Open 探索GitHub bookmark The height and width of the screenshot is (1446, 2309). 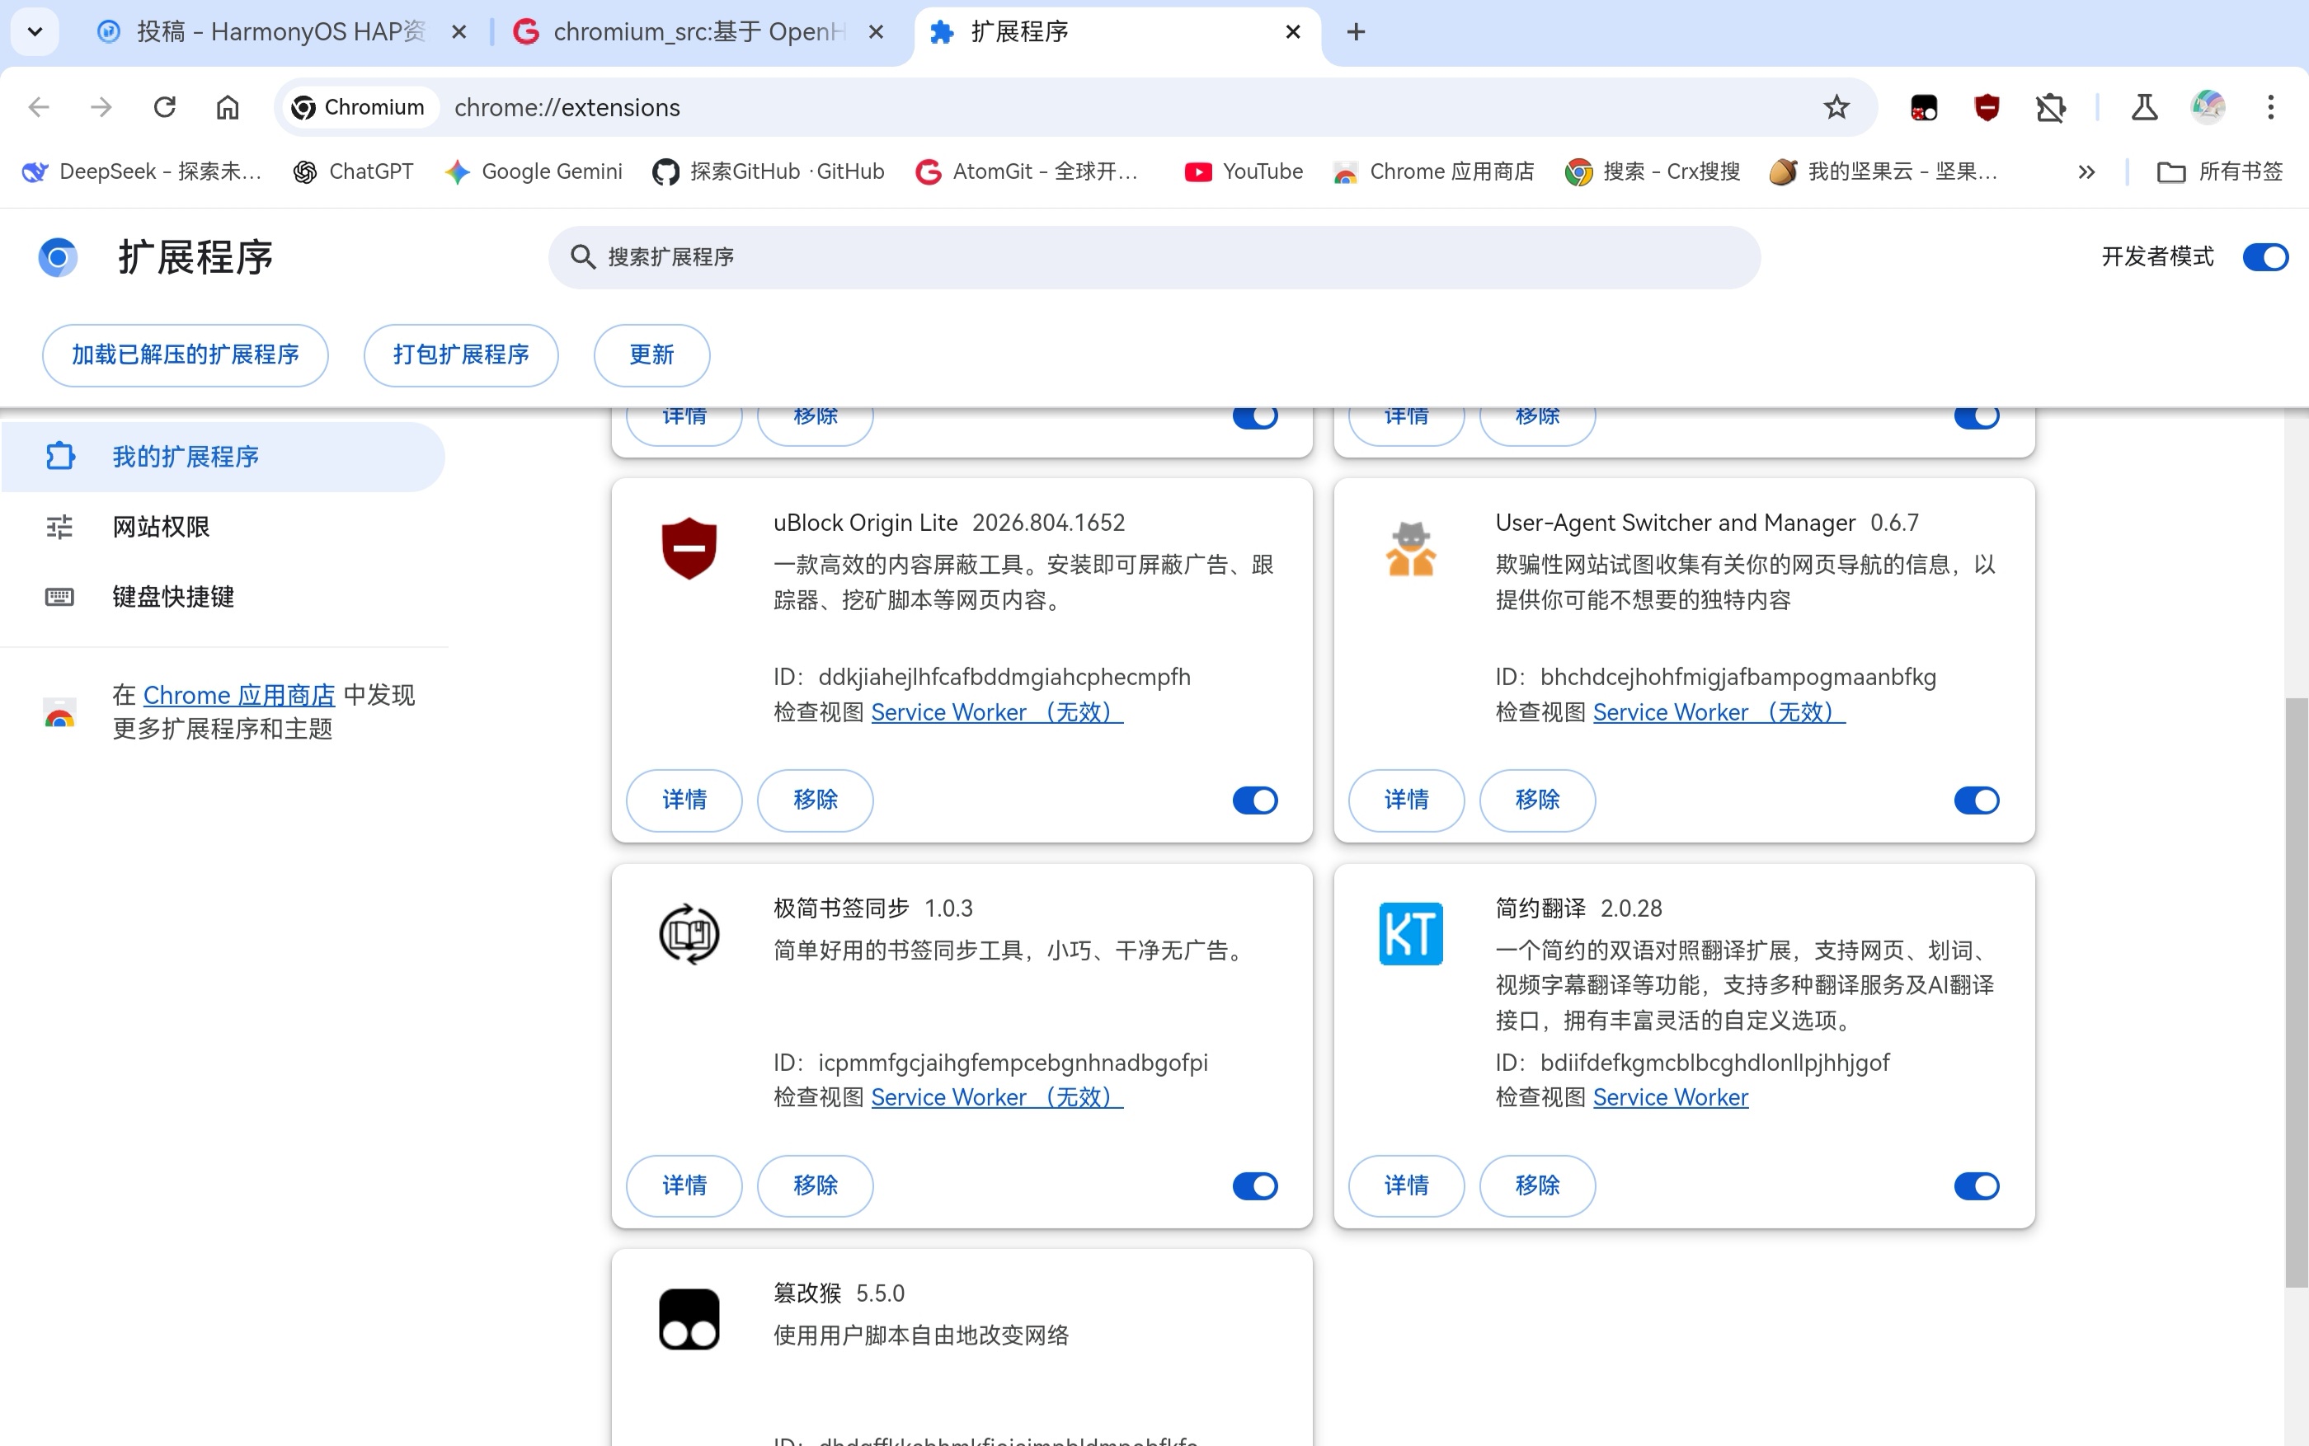768,171
